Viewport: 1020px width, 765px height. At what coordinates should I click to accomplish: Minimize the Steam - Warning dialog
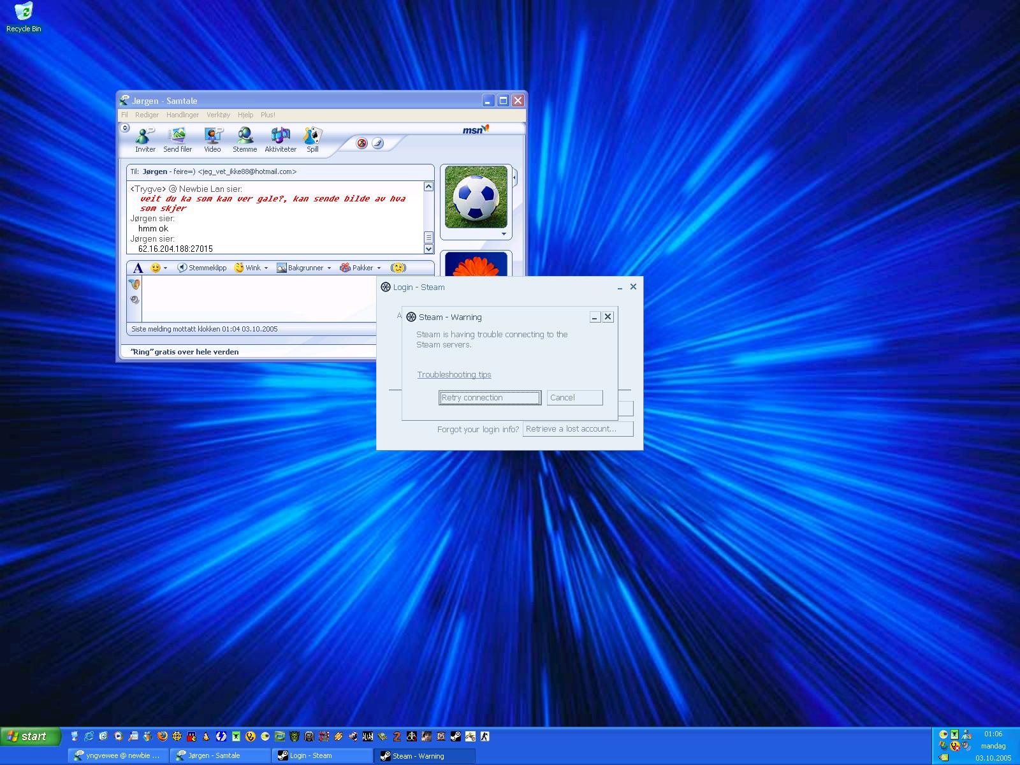click(x=595, y=317)
